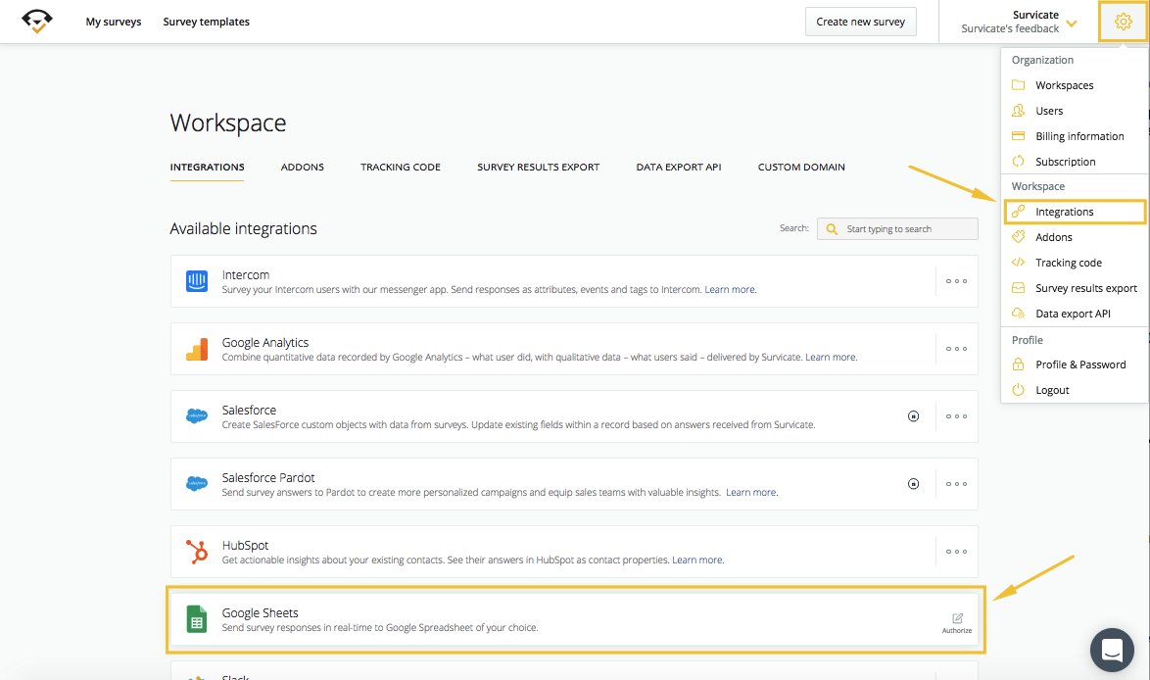The height and width of the screenshot is (680, 1150).
Task: Click the Salesforce row circular status icon
Action: (913, 415)
